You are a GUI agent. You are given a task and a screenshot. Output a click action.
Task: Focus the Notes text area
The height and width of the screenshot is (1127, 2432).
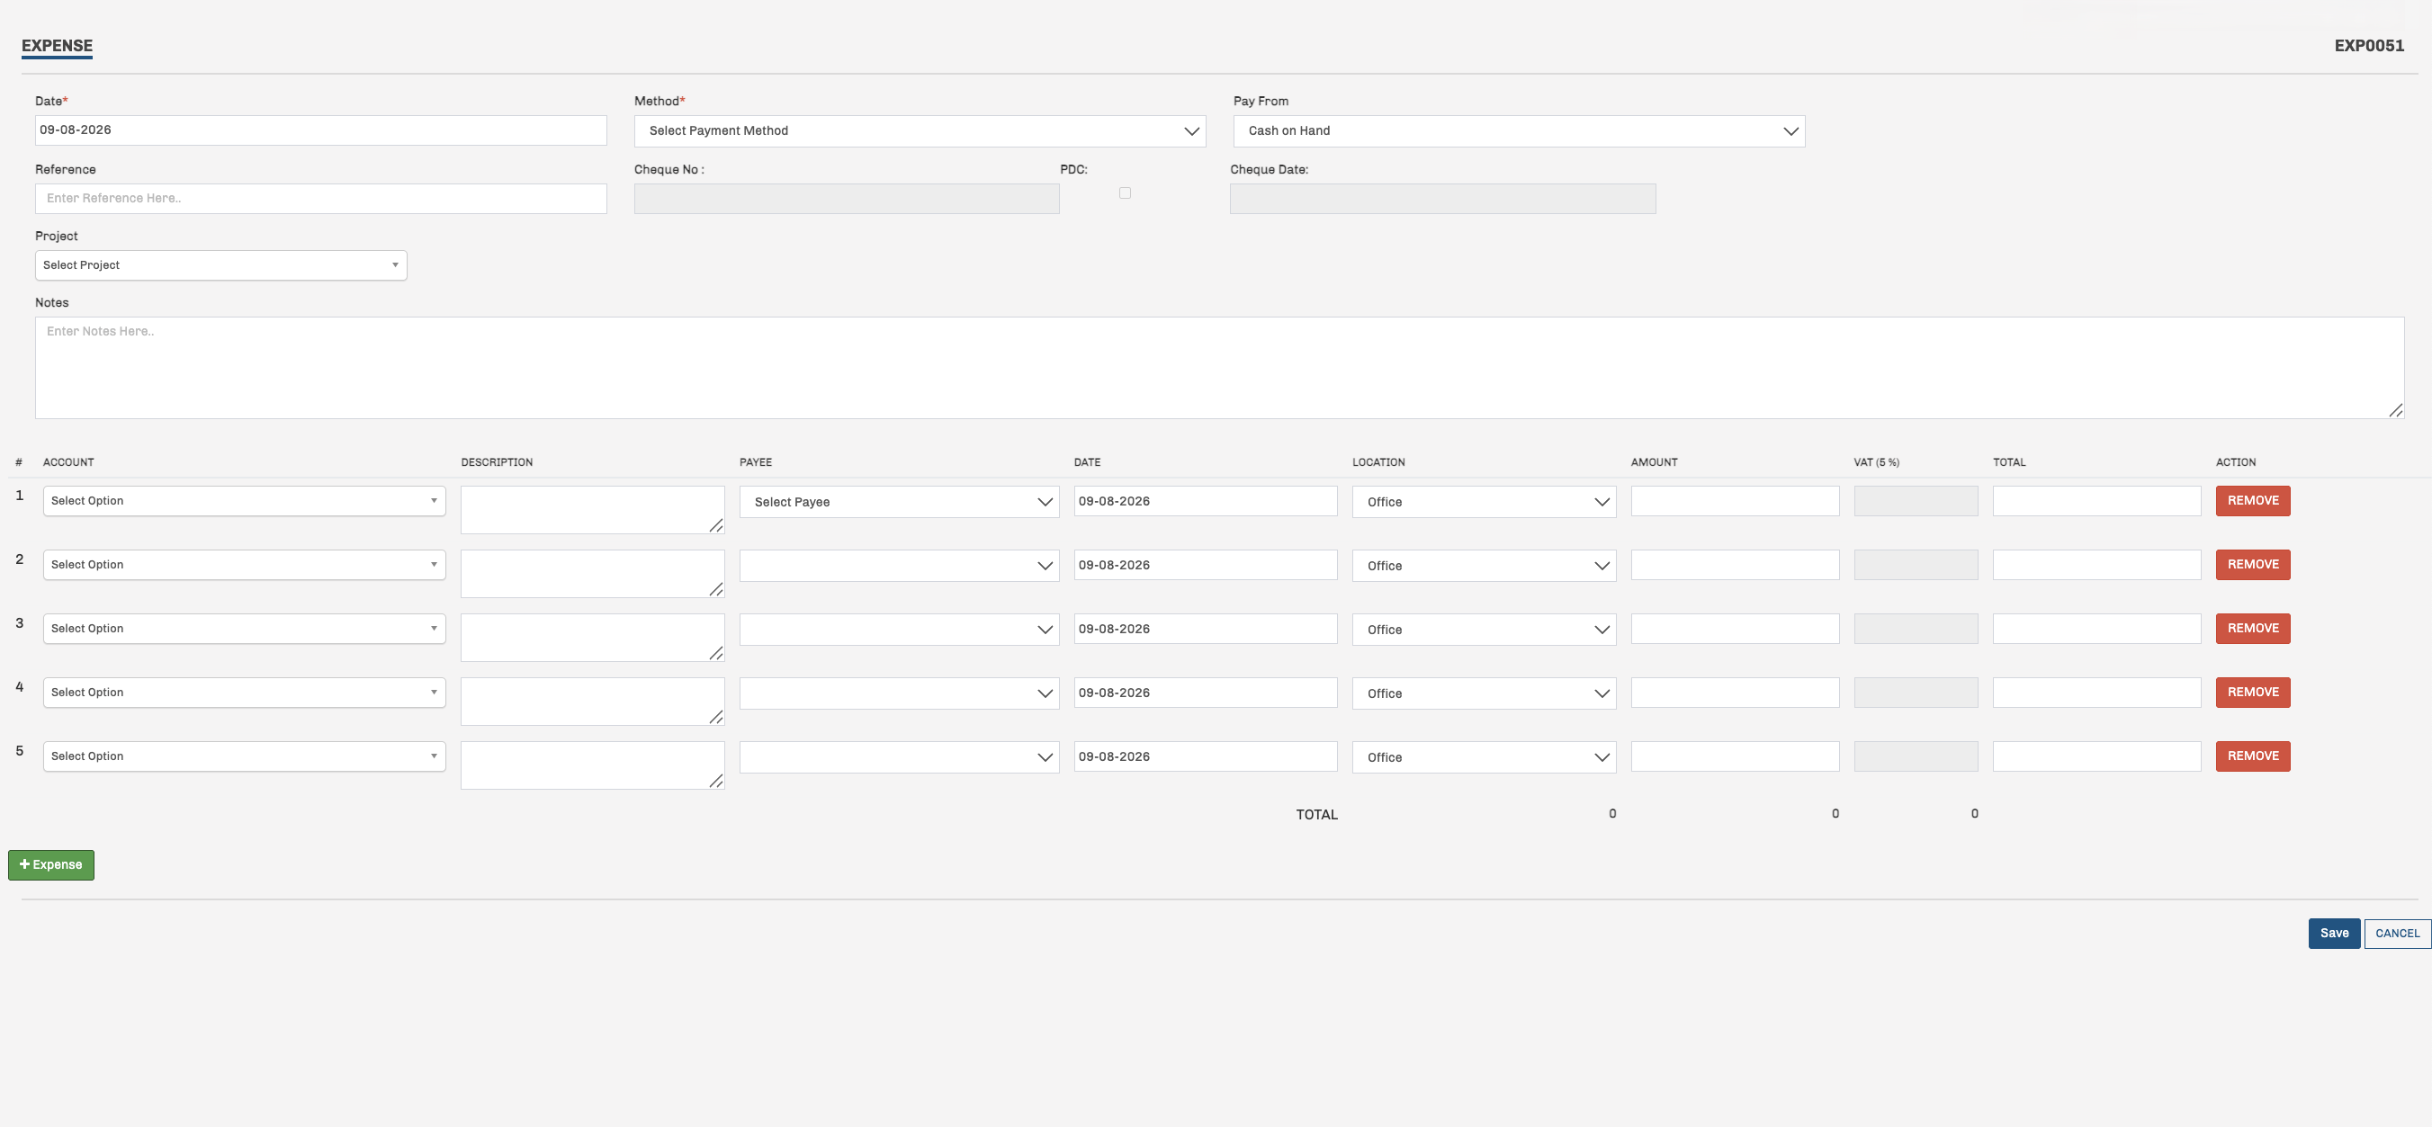[1219, 367]
